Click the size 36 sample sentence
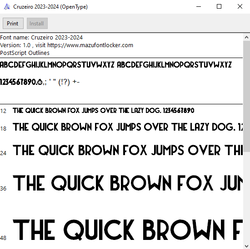This screenshot has width=250, height=249. (x=128, y=183)
